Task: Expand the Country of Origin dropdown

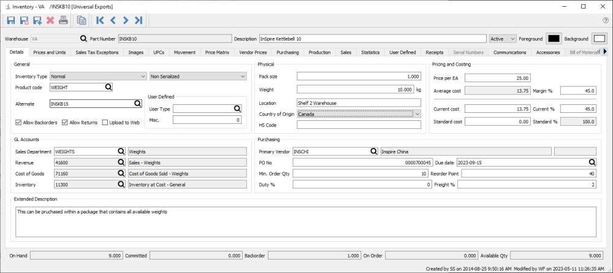Action: pos(417,113)
